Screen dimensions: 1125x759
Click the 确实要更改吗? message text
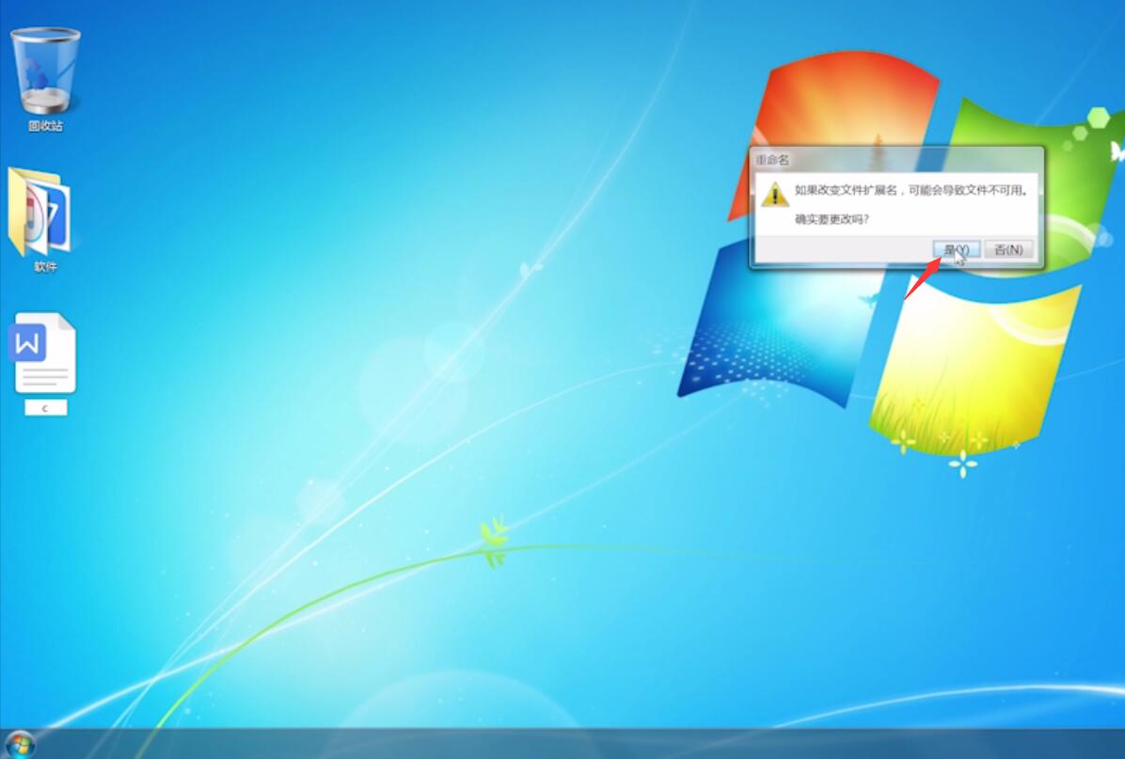[x=832, y=219]
